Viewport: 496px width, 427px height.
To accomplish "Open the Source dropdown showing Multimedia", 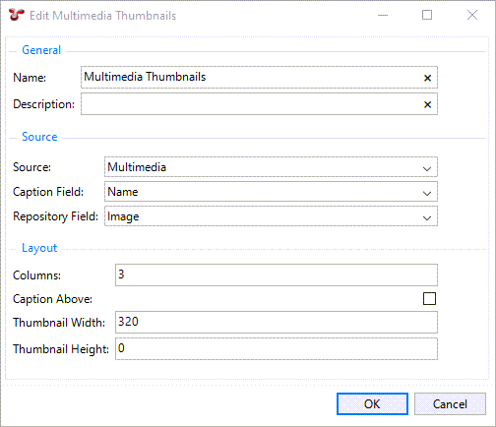I will coord(271,167).
